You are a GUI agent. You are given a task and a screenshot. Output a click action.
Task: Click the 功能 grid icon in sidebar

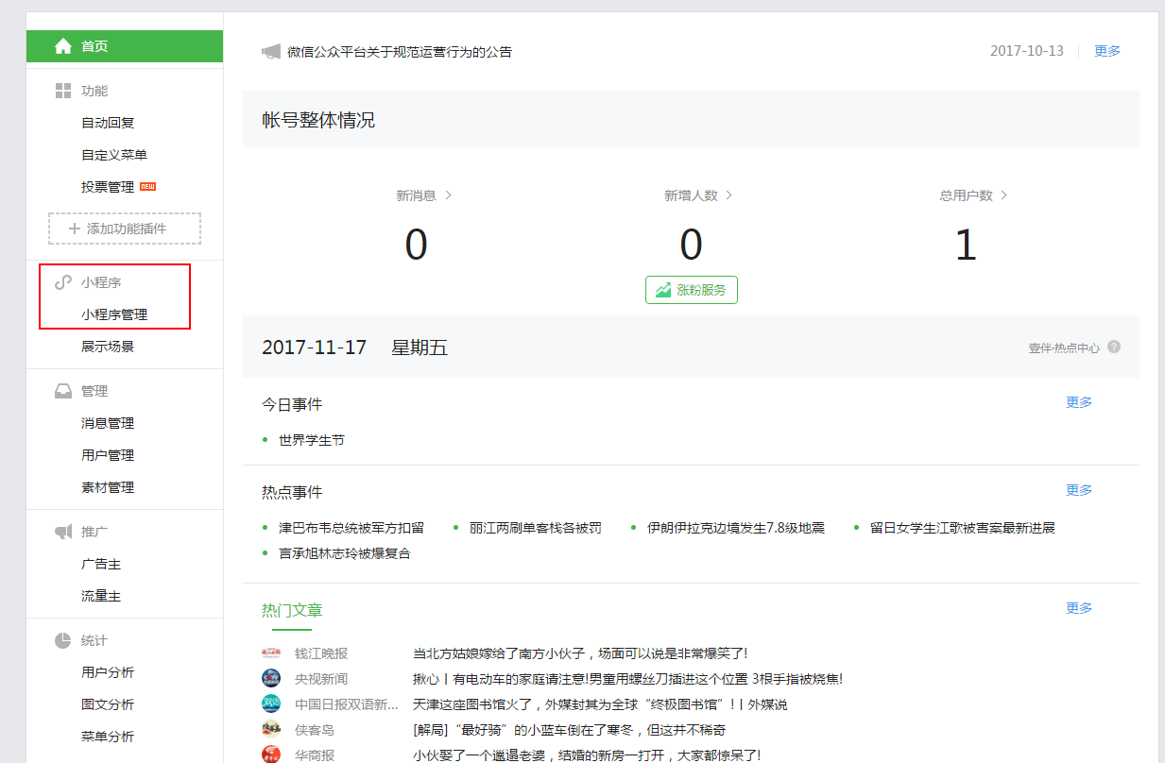pos(63,91)
